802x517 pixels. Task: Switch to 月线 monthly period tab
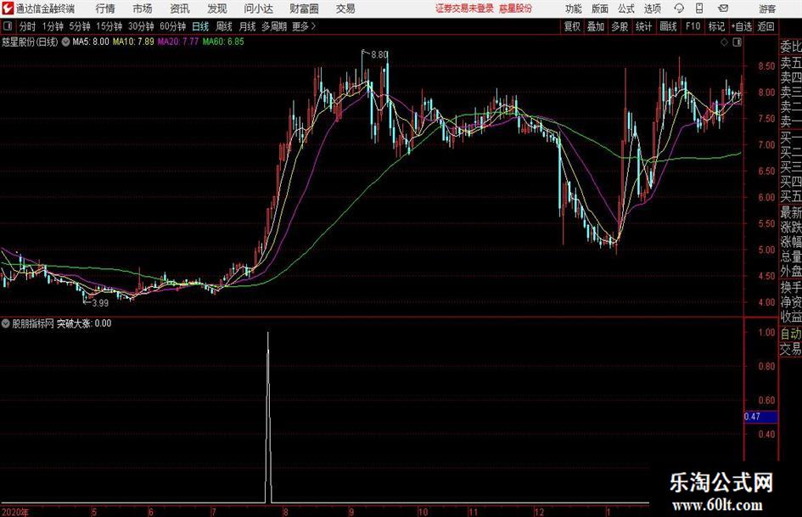click(x=247, y=26)
